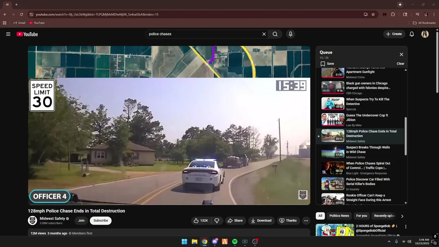
Task: Open options for the SpongeBob video
Action: pyautogui.click(x=406, y=227)
